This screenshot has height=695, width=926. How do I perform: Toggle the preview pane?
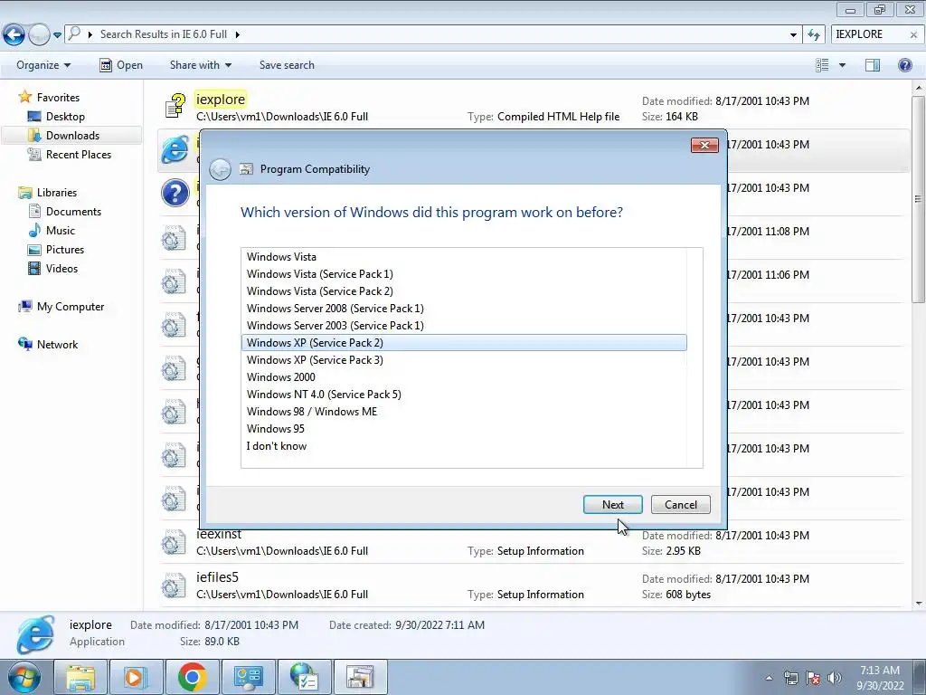tap(873, 65)
